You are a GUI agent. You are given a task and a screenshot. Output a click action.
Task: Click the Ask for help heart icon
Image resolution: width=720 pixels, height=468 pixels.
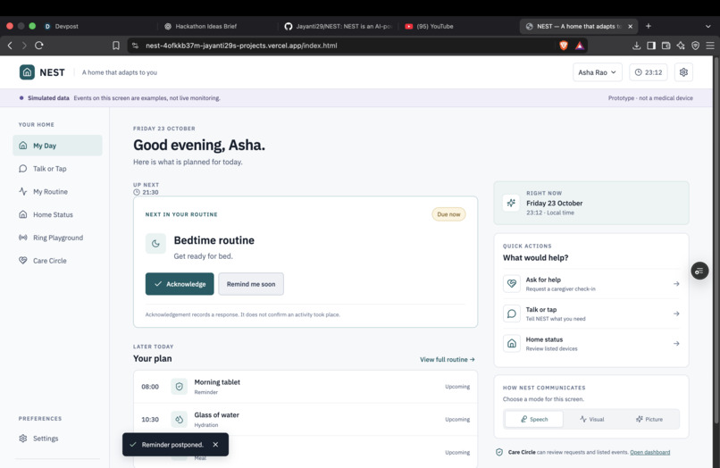pos(512,283)
